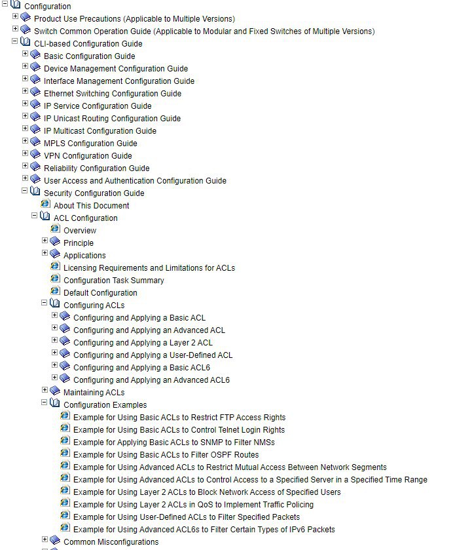Click page icon for Filter IPv6 Packets example
The image size is (453, 550).
(65, 528)
